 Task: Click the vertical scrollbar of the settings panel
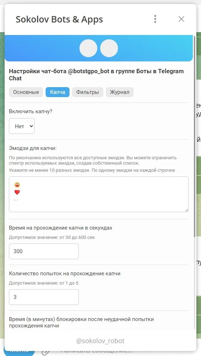[195, 136]
